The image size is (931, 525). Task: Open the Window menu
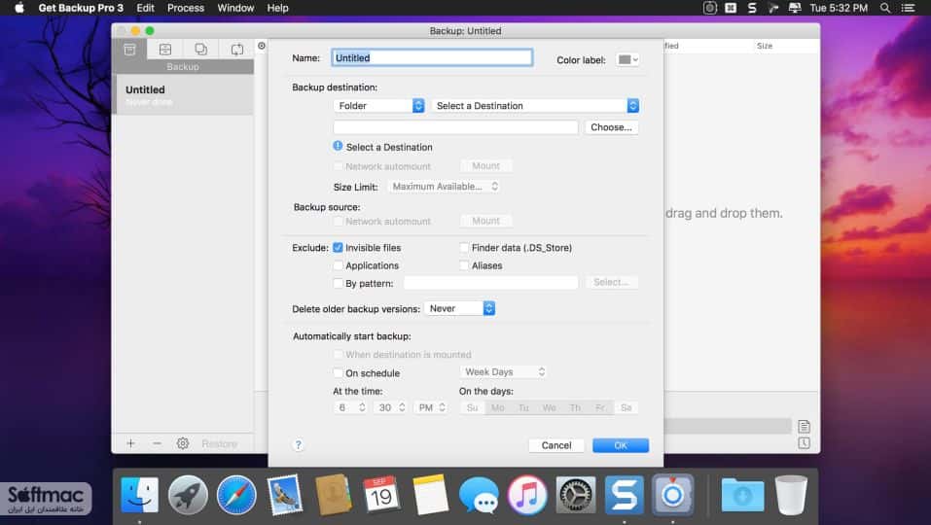(235, 8)
